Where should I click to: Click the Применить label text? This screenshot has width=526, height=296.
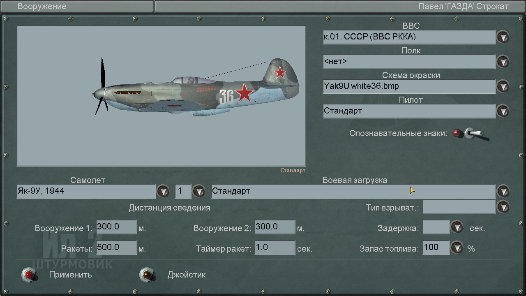coord(70,275)
